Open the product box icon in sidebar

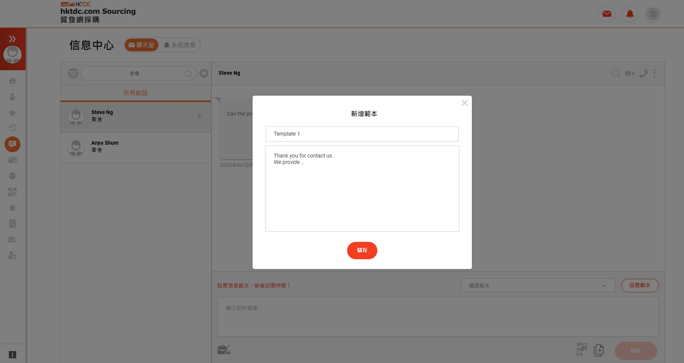click(x=12, y=176)
